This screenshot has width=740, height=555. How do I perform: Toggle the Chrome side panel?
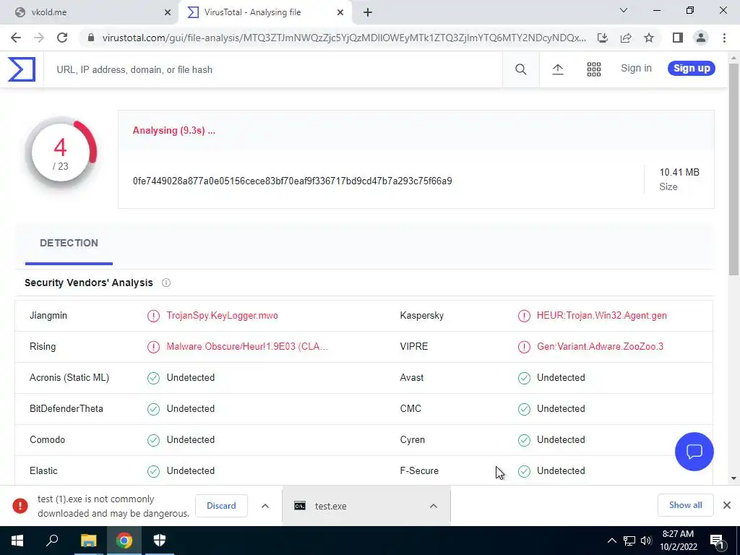click(678, 38)
